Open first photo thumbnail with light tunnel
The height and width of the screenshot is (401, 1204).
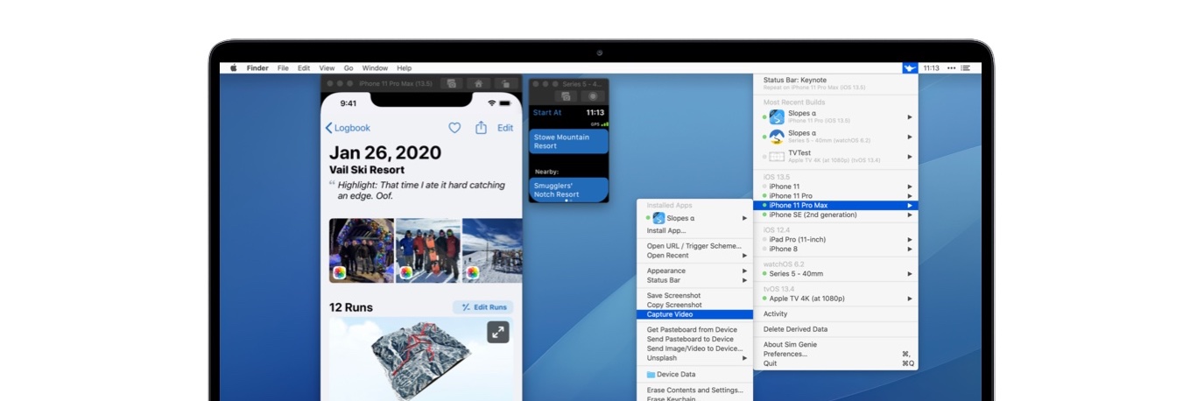pos(361,250)
